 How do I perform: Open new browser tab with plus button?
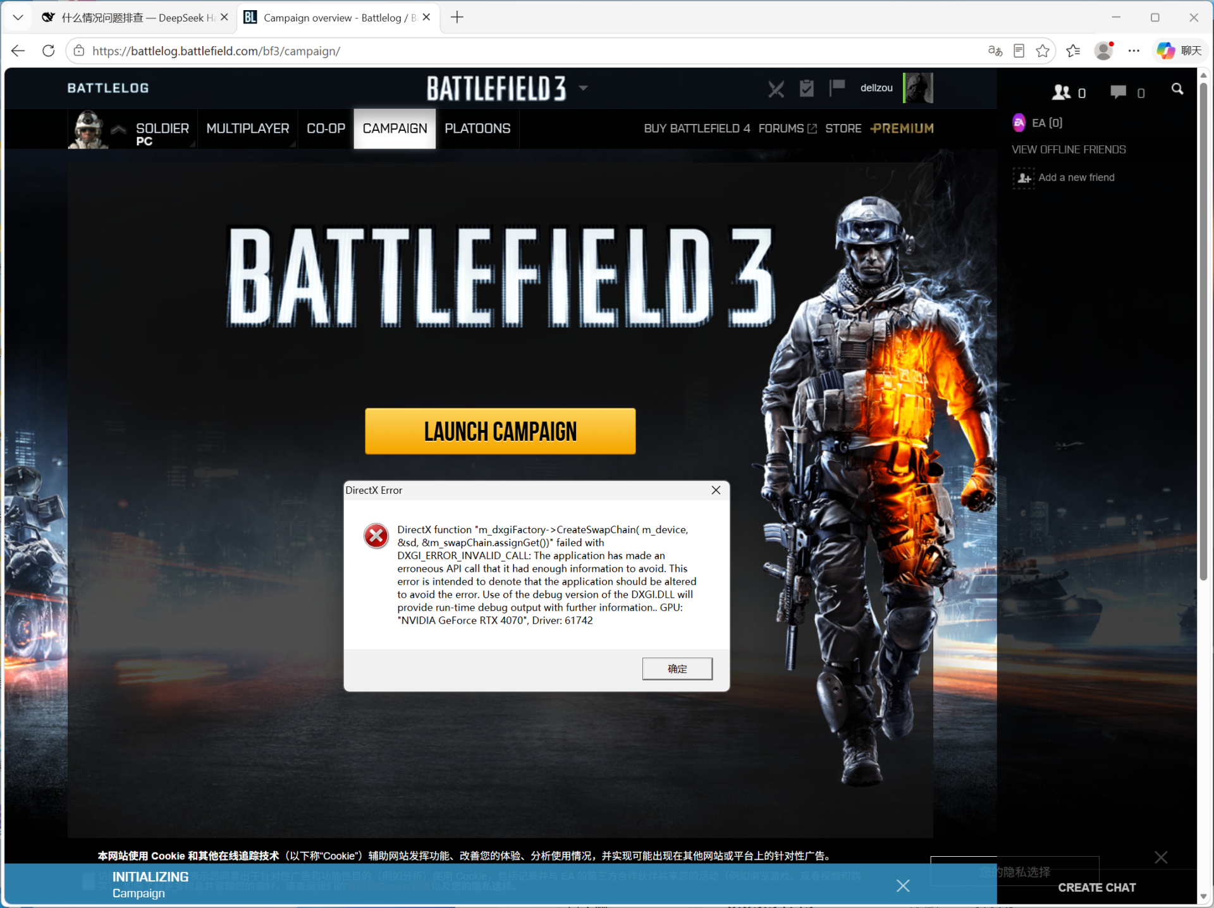tap(457, 18)
